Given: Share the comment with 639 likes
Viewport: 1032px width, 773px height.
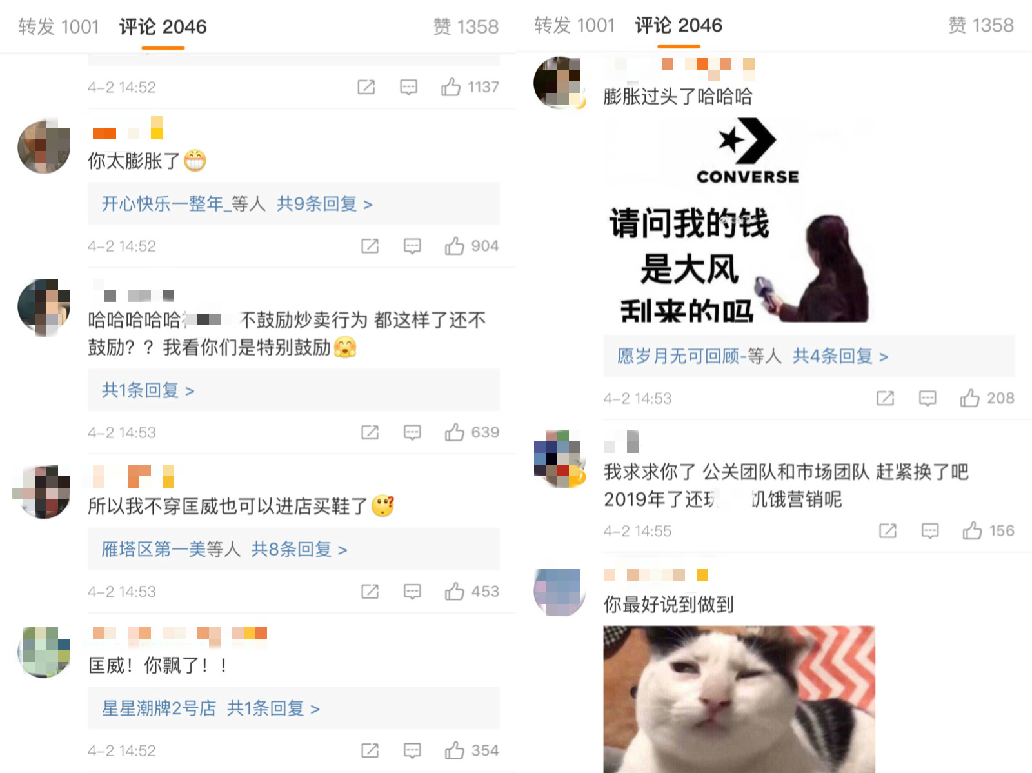Looking at the screenshot, I should pyautogui.click(x=370, y=432).
